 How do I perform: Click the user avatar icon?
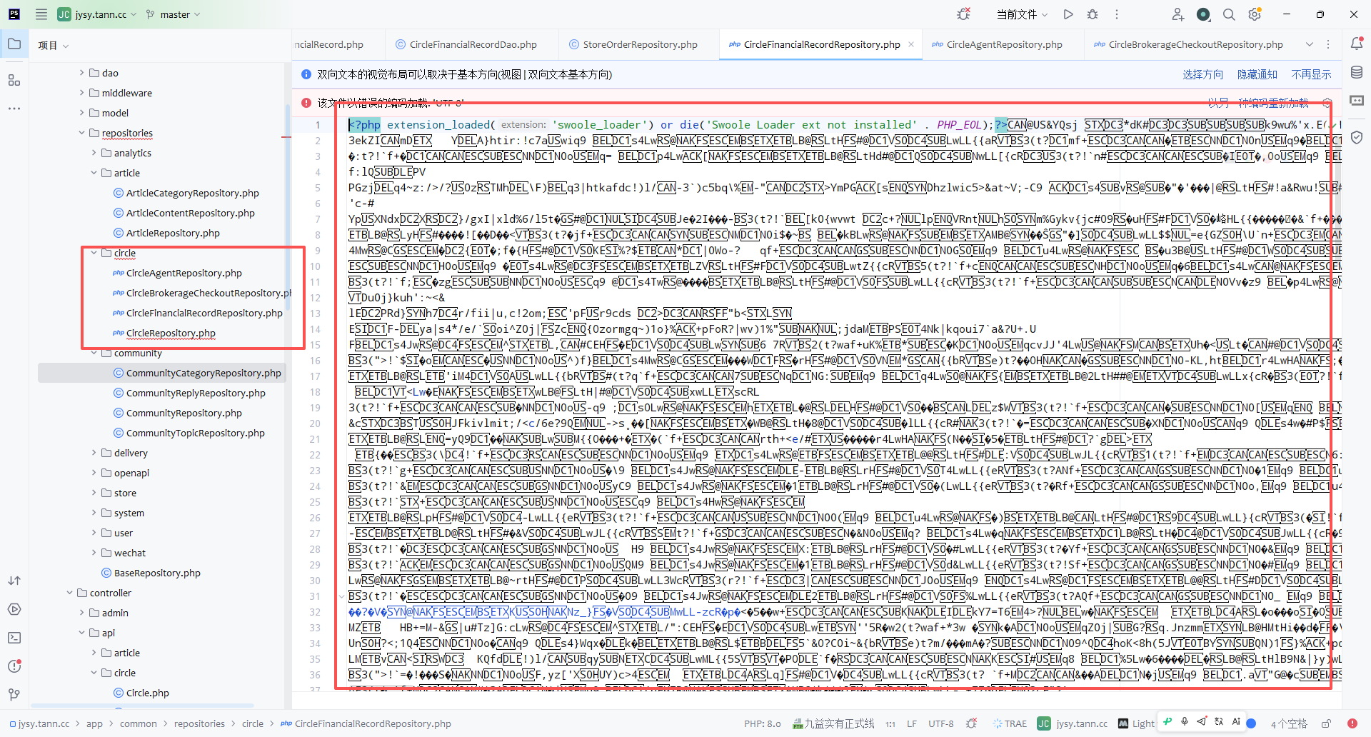1204,14
